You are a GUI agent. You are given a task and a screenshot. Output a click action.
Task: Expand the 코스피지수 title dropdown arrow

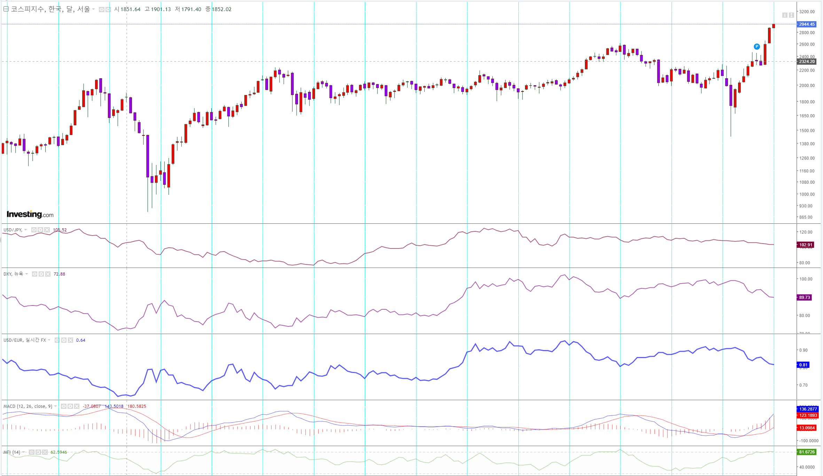[x=93, y=9]
